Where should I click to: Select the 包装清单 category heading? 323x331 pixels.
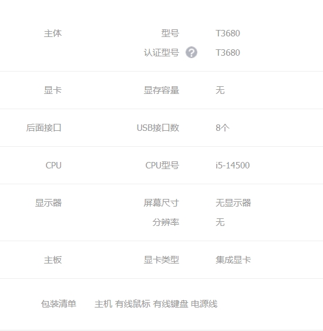click(x=59, y=304)
